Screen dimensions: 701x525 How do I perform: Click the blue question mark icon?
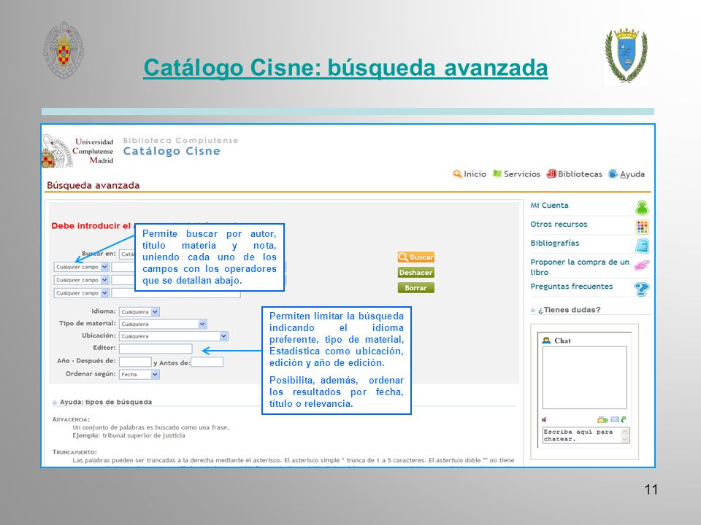tap(642, 289)
